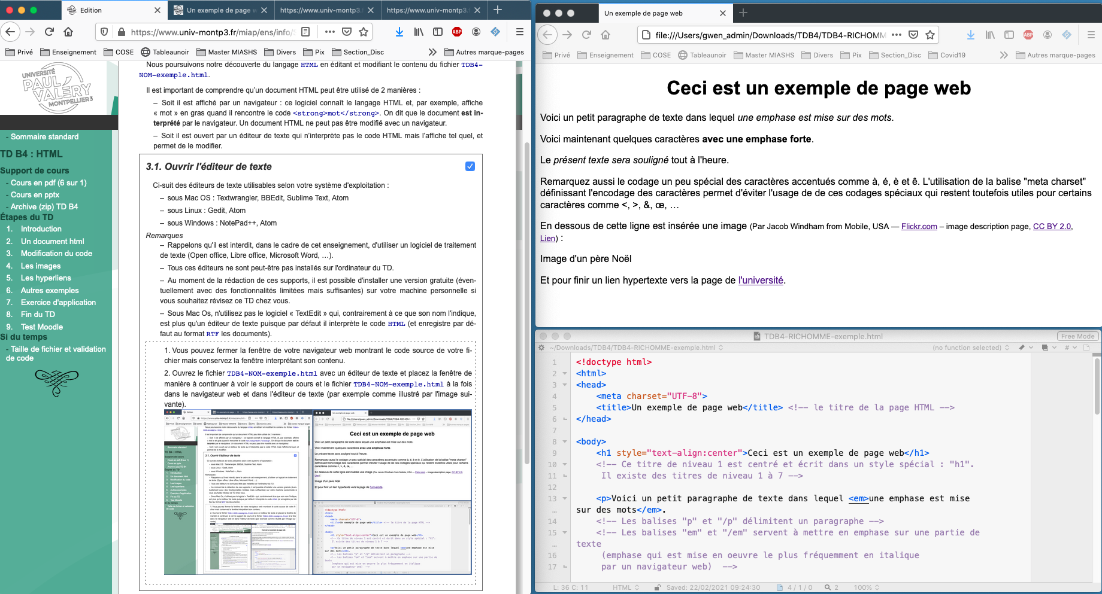The width and height of the screenshot is (1102, 594).
Task: Go to the home page in the right Firefox window
Action: click(606, 35)
